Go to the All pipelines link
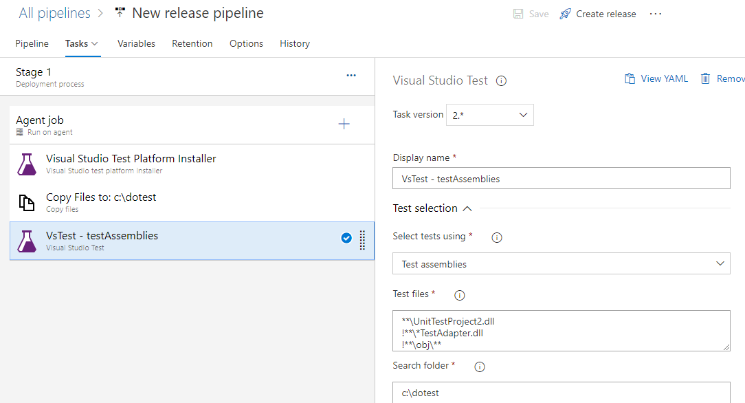Image resolution: width=745 pixels, height=403 pixels. click(54, 13)
